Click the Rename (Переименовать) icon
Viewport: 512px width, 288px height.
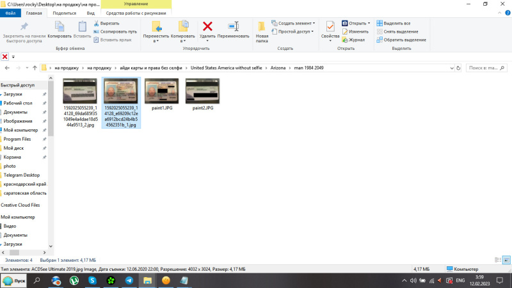[x=233, y=26]
